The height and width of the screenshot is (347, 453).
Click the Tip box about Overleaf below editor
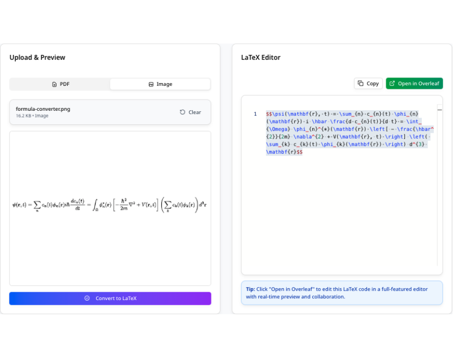342,293
